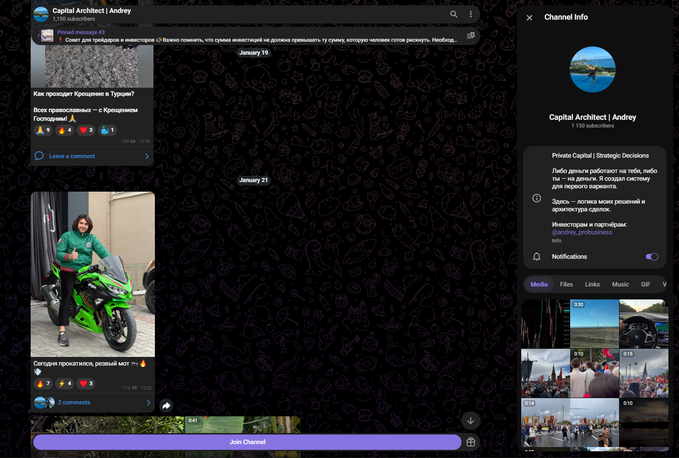Close the Channel Info panel
Viewport: 679px width, 458px height.
coord(529,18)
